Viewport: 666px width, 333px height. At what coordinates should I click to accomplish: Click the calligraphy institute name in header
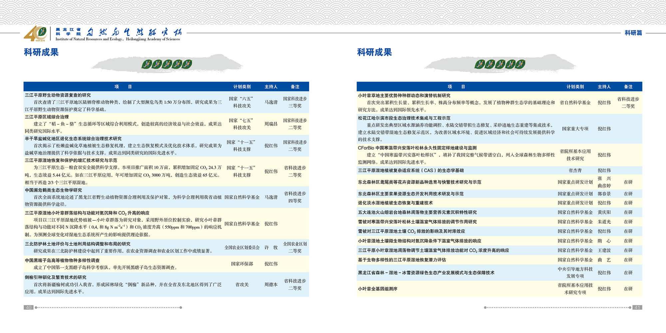pos(134,32)
